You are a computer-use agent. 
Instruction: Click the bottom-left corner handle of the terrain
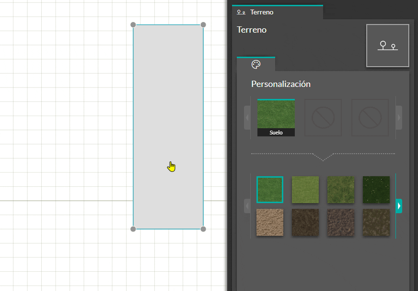(x=133, y=229)
